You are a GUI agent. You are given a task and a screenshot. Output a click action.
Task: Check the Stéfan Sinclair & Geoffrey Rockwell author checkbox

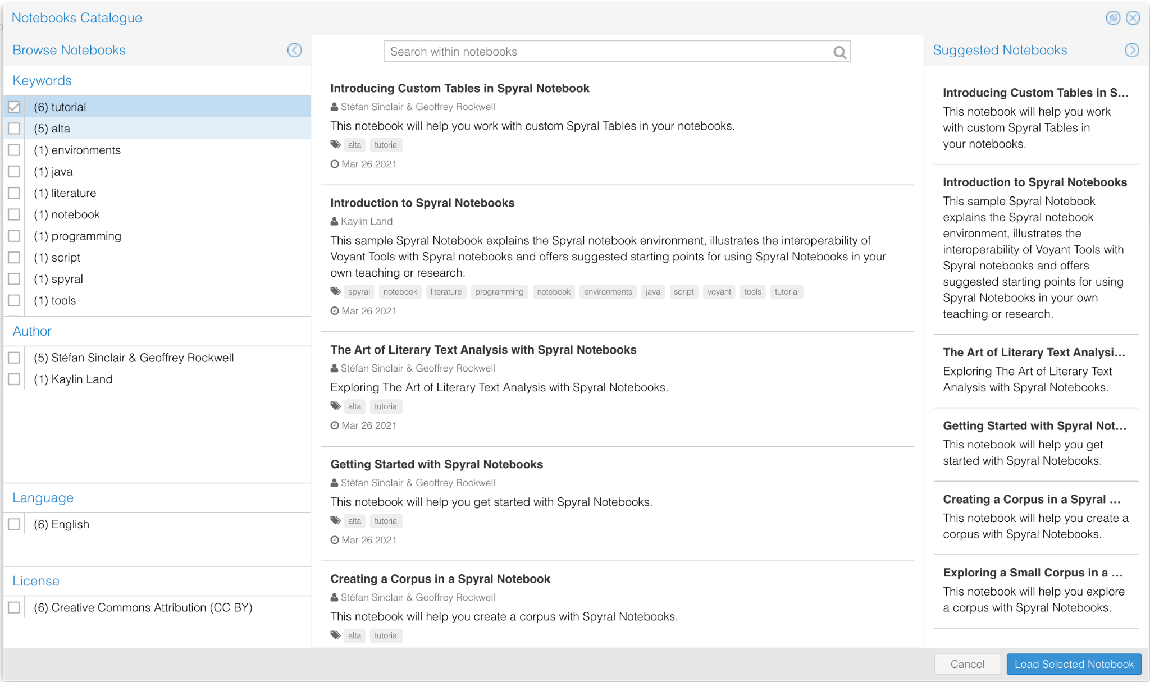click(x=14, y=358)
